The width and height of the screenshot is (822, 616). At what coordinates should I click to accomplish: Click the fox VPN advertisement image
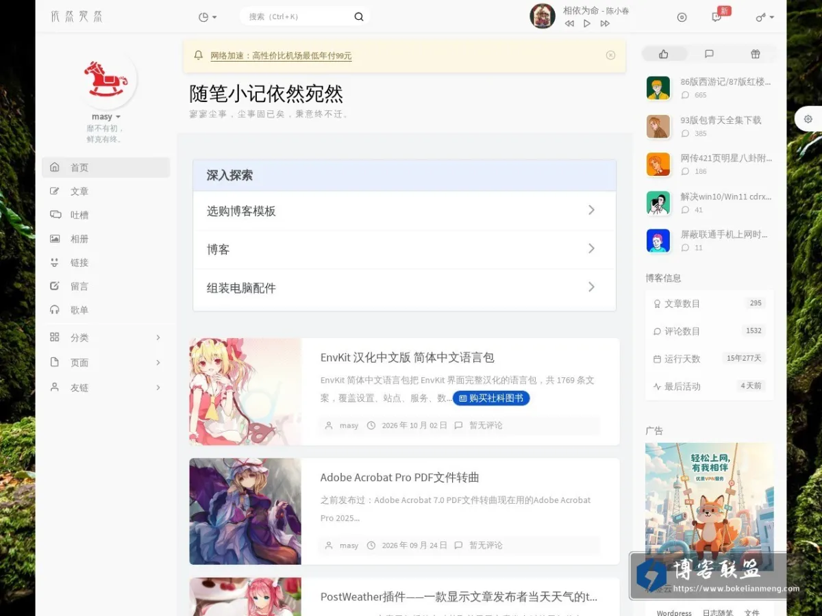pos(710,506)
